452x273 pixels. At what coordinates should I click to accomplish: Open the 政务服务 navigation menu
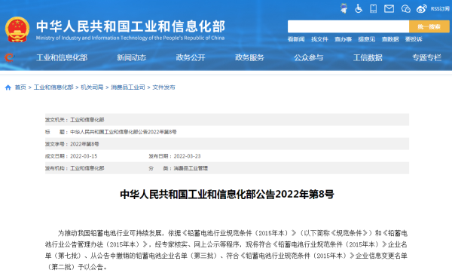(249, 58)
